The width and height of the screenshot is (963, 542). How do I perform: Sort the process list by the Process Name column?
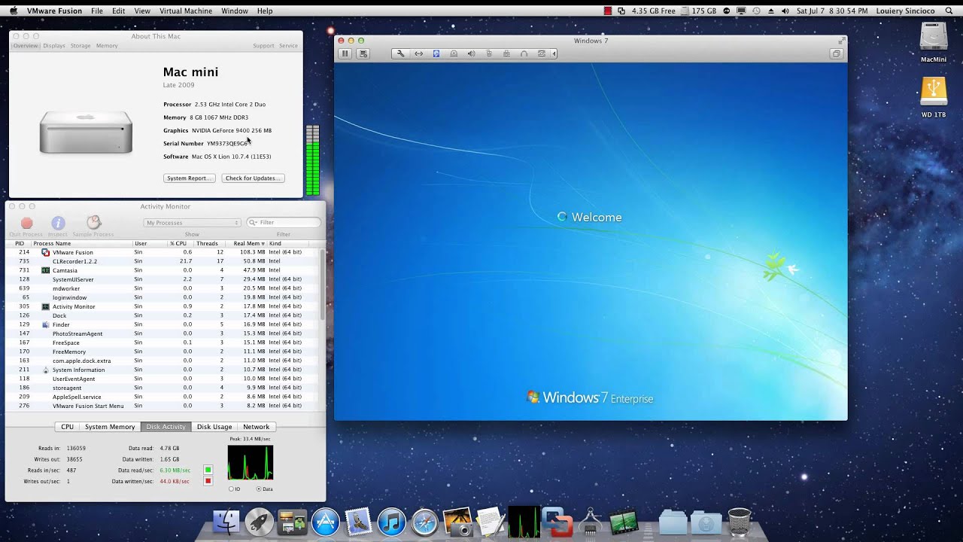tap(81, 243)
